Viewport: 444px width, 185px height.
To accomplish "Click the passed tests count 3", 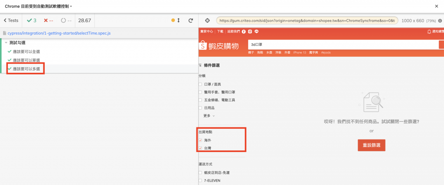I will [31, 20].
